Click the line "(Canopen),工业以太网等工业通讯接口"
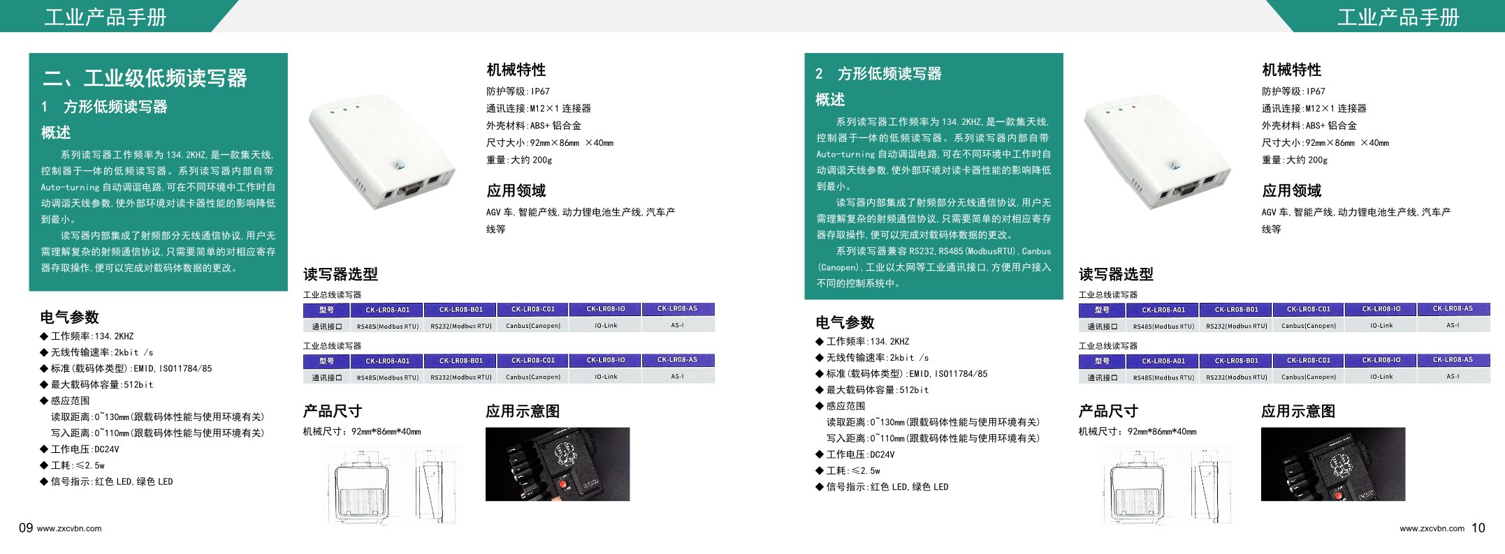The height and width of the screenshot is (554, 1505). [x=933, y=267]
